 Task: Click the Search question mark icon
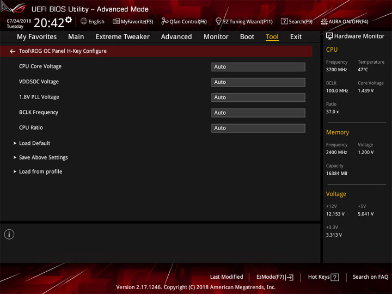pyautogui.click(x=284, y=21)
